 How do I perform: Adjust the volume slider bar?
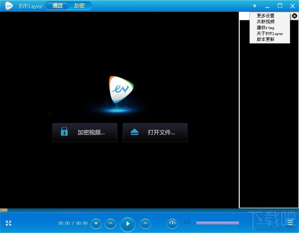click(x=218, y=223)
